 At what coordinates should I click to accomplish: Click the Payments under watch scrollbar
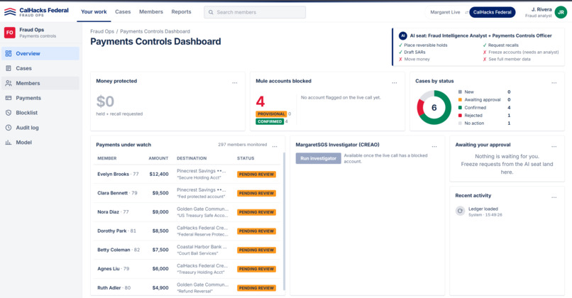coord(284,221)
